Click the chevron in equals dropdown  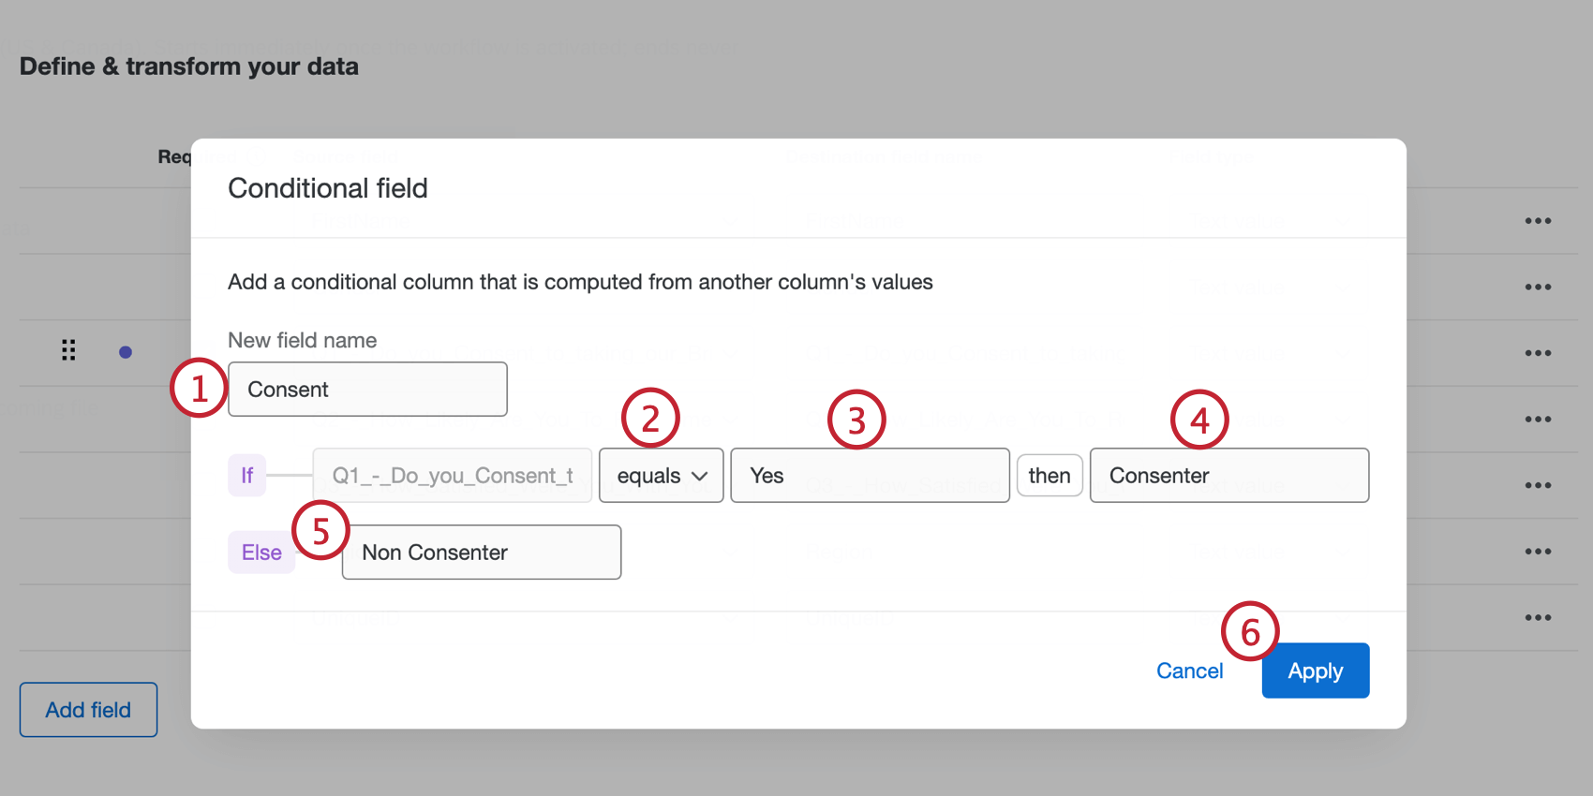click(699, 476)
